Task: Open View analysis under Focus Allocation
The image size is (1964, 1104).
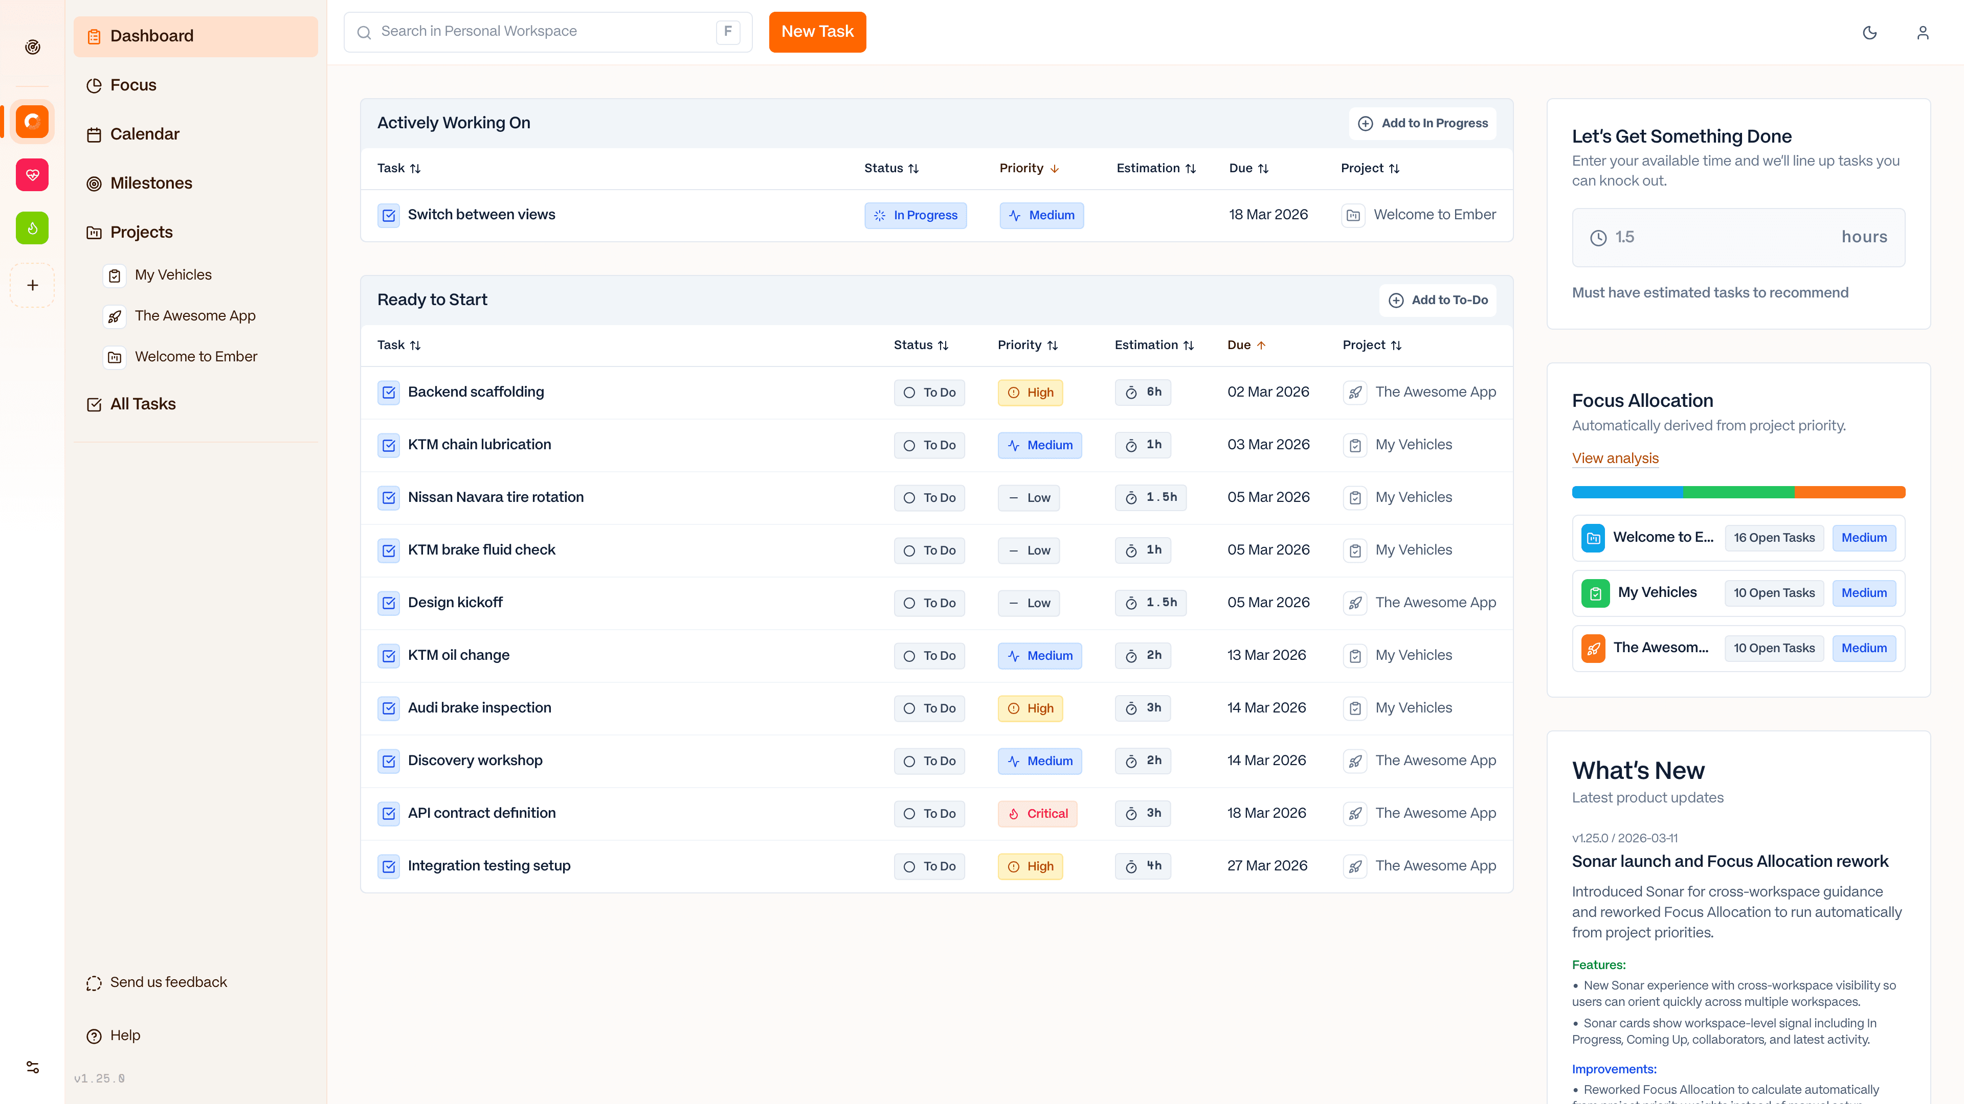Action: click(x=1615, y=458)
